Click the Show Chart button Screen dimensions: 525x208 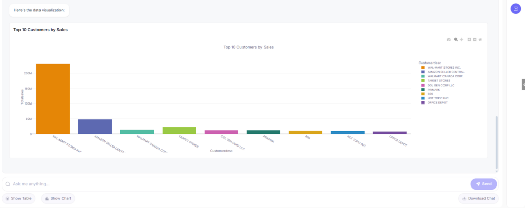coord(58,198)
